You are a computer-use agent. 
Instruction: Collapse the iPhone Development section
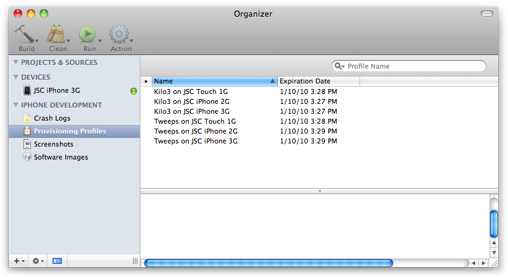[15, 105]
